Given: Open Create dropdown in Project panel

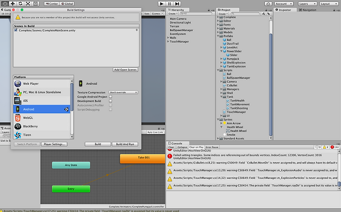Looking at the screenshot, I should pyautogui.click(x=223, y=14).
